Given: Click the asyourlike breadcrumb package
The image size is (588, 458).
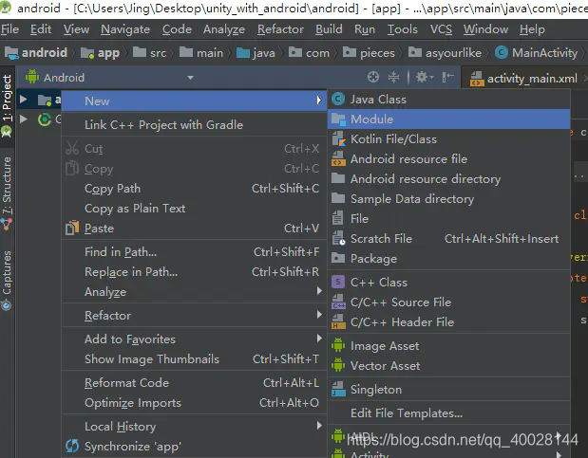Looking at the screenshot, I should pyautogui.click(x=445, y=53).
